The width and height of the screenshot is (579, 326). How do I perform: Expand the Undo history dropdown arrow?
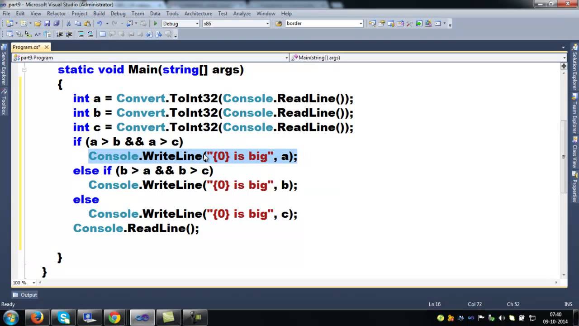[107, 24]
